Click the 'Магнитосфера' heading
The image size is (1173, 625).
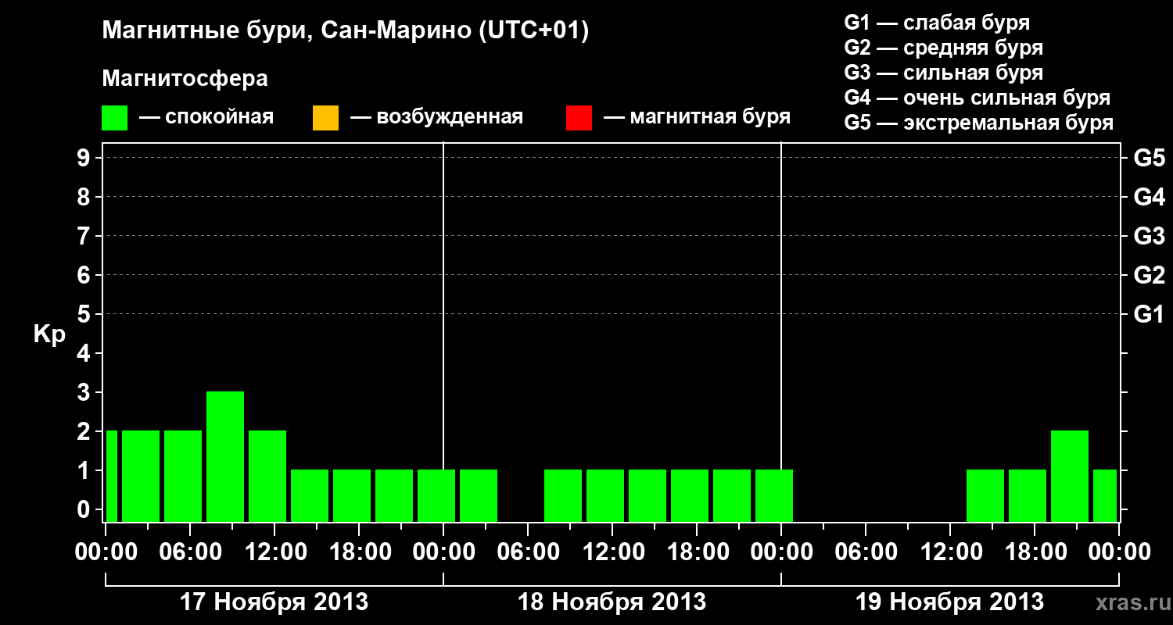click(185, 79)
